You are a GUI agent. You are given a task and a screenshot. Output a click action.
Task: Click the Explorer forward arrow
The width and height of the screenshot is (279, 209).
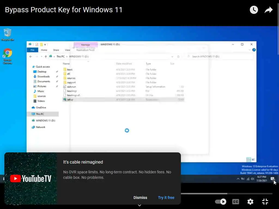(x=37, y=57)
